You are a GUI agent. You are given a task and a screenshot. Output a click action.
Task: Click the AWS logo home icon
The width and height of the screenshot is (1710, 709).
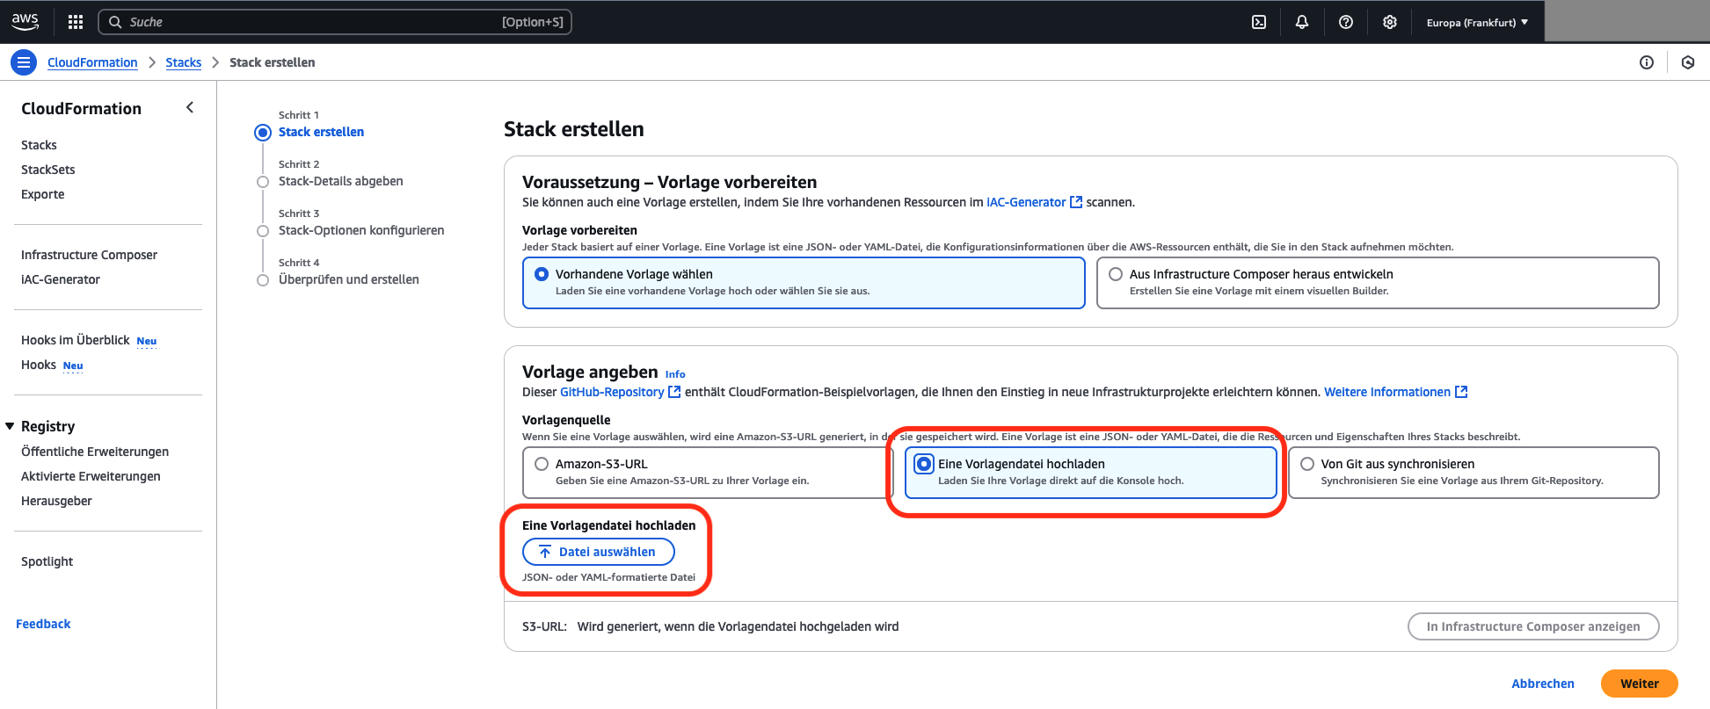click(x=25, y=22)
